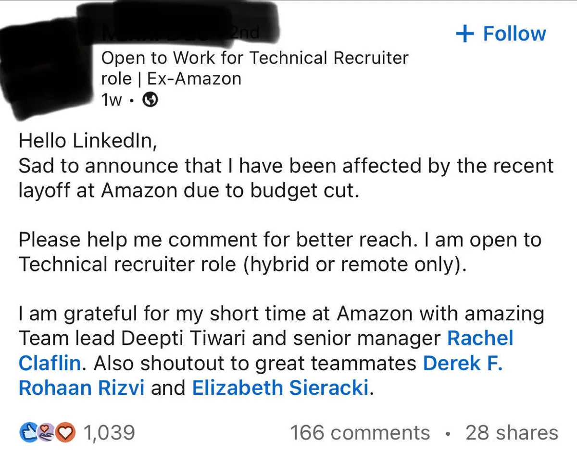Click the blue thumbs-up Like reaction icon
The width and height of the screenshot is (577, 463).
[28, 433]
